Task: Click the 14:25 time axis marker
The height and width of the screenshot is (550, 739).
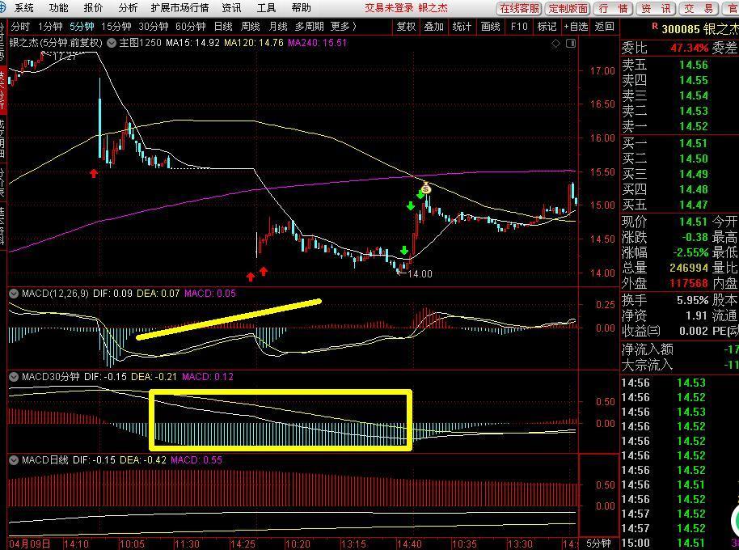Action: tap(243, 544)
